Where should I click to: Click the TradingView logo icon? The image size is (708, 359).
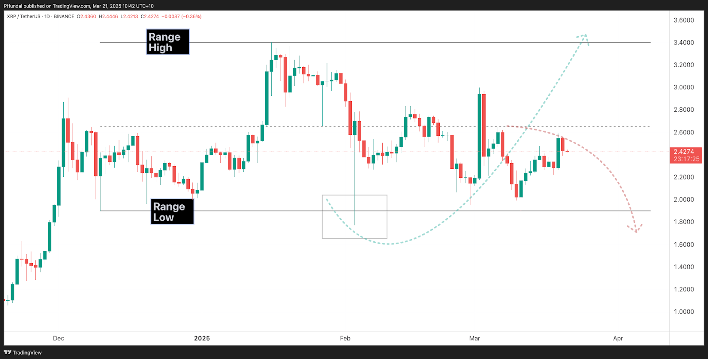8,352
